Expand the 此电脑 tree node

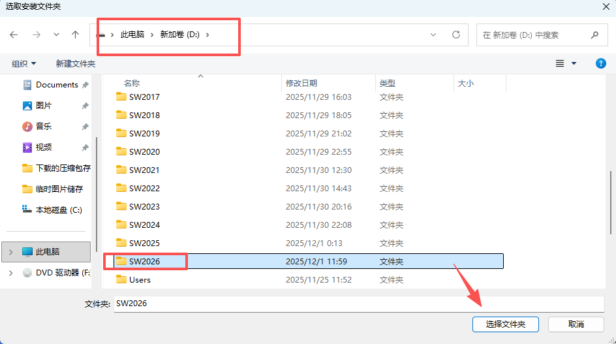[x=10, y=251]
